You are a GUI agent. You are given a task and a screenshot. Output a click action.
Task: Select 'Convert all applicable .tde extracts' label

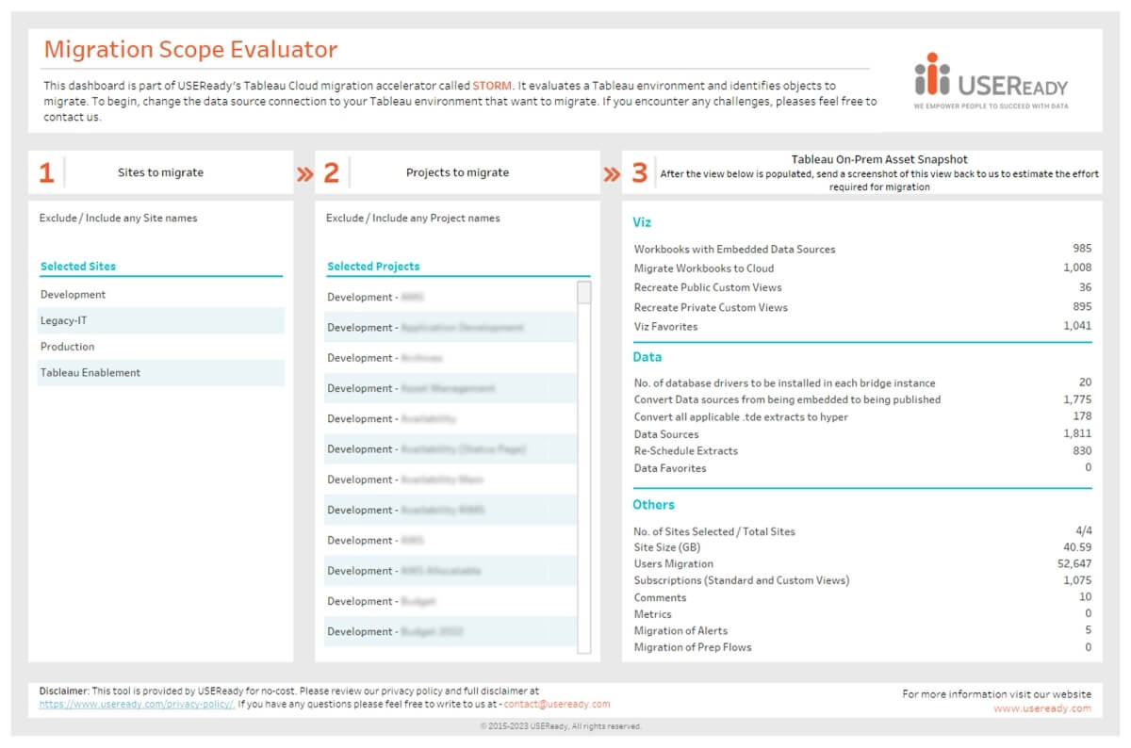[x=741, y=416]
